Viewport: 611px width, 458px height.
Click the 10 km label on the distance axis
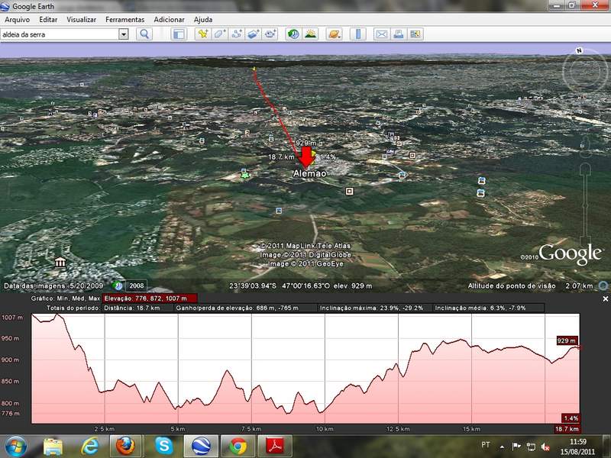(x=325, y=429)
